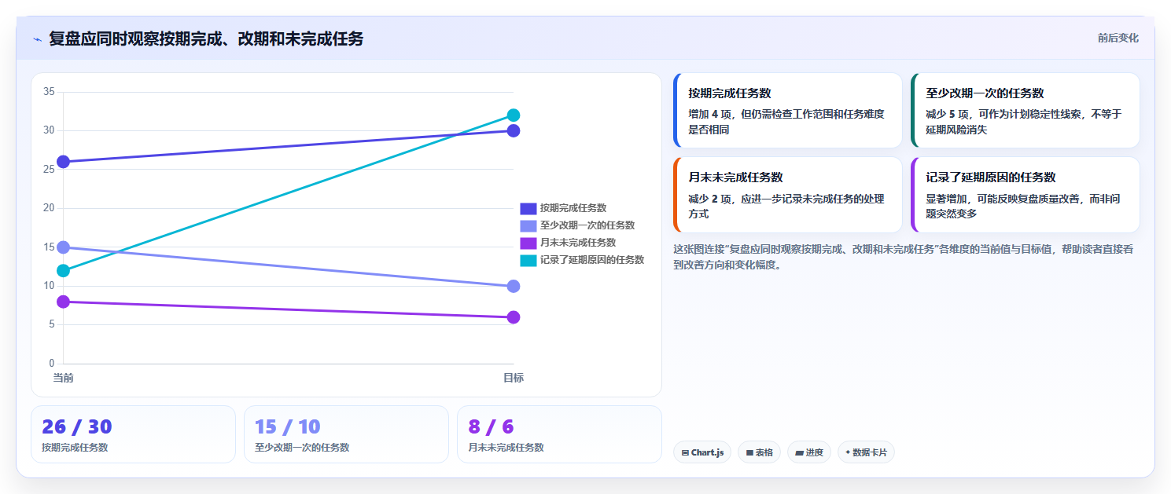This screenshot has width=1171, height=494.
Task: Click y-axis label 35
Action: (49, 92)
